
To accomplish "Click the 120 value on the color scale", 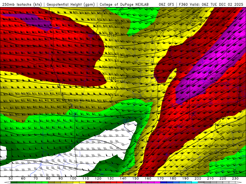I will (98, 178).
